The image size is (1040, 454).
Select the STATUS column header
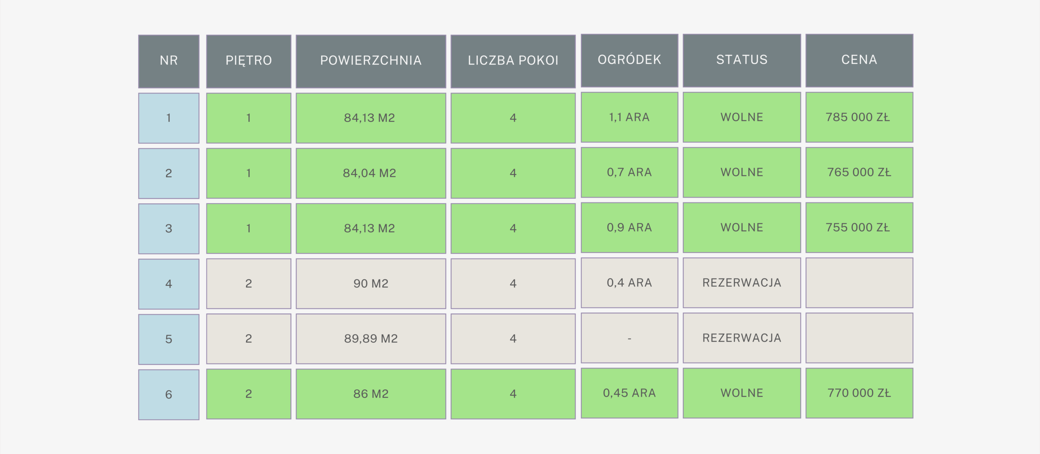coord(741,60)
